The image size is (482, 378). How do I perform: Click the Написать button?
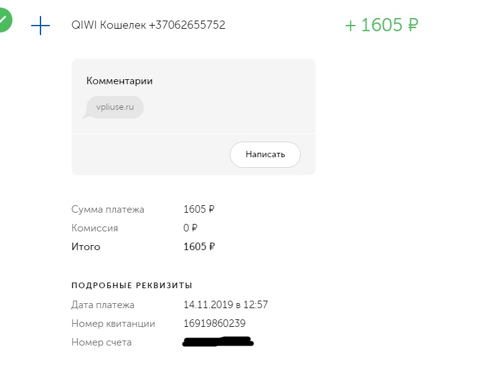[265, 155]
